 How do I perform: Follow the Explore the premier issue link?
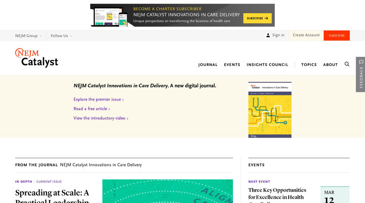tap(98, 99)
